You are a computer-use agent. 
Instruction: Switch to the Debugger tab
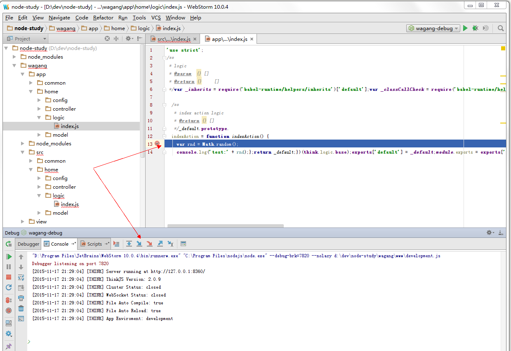pyautogui.click(x=28, y=244)
